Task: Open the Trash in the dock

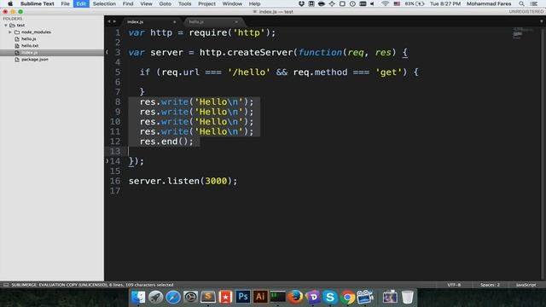Action: pyautogui.click(x=407, y=297)
